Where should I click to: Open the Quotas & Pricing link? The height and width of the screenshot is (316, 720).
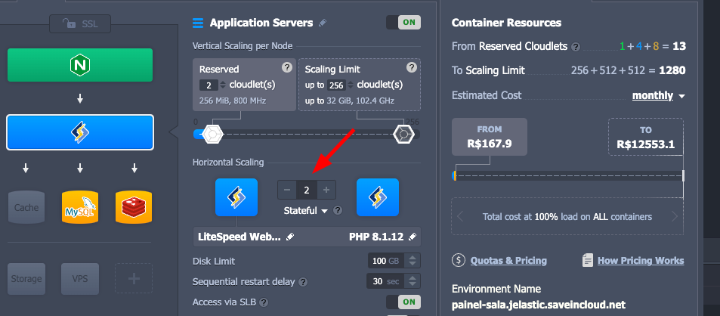[508, 261]
